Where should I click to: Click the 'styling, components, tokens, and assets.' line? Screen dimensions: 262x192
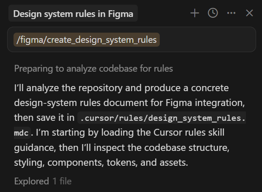(101, 162)
